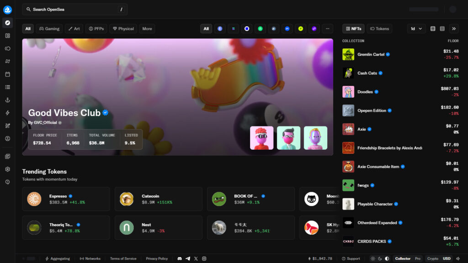Open the Settings gear in sidebar

(x=7, y=169)
